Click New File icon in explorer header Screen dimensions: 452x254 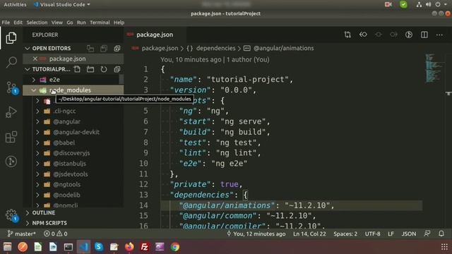(77, 69)
